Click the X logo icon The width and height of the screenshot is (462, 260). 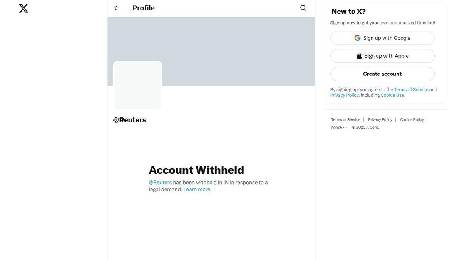coord(23,8)
